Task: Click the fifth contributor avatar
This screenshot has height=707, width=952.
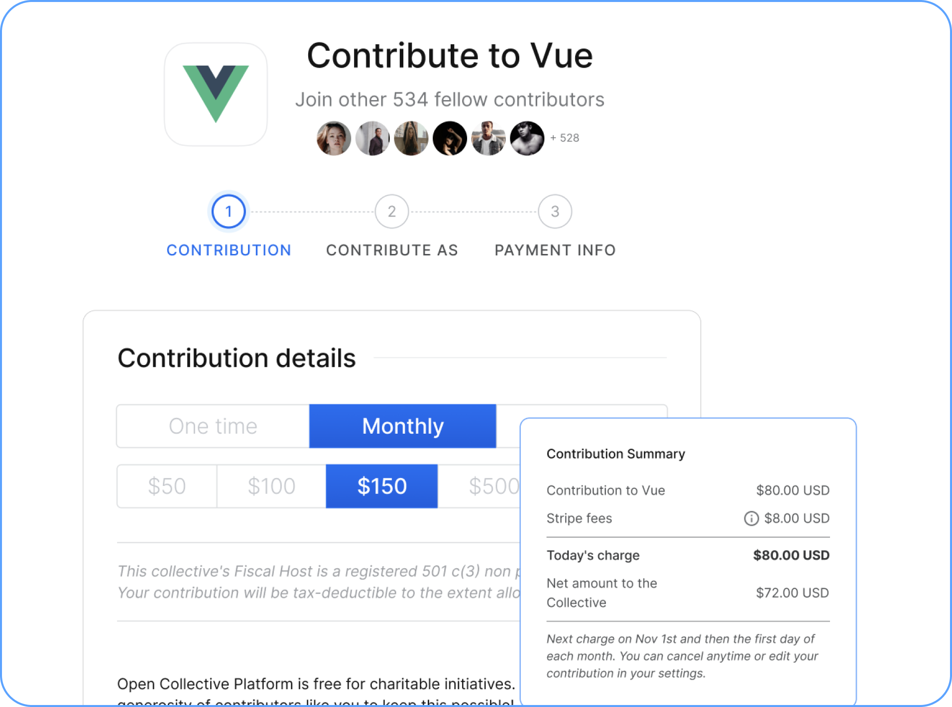Action: [488, 138]
